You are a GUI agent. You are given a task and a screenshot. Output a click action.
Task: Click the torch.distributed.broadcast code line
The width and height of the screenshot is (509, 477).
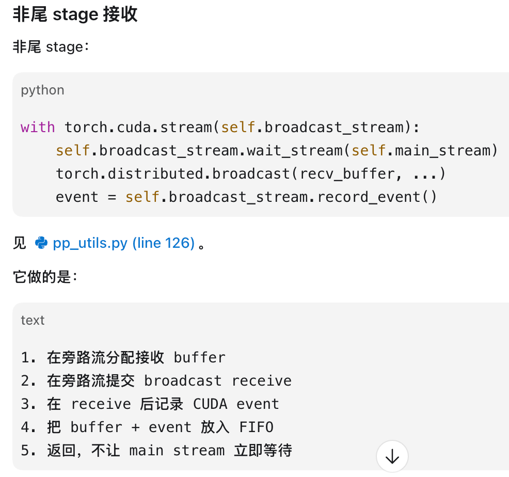point(250,174)
